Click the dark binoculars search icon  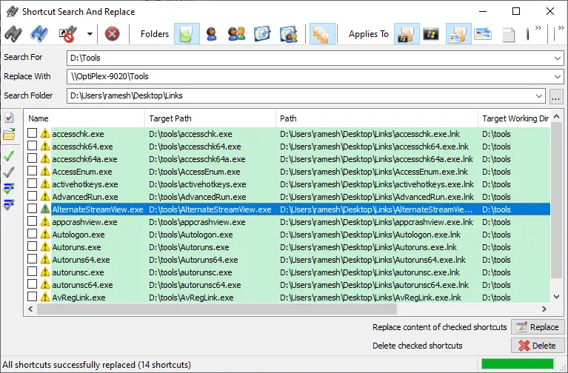click(13, 34)
